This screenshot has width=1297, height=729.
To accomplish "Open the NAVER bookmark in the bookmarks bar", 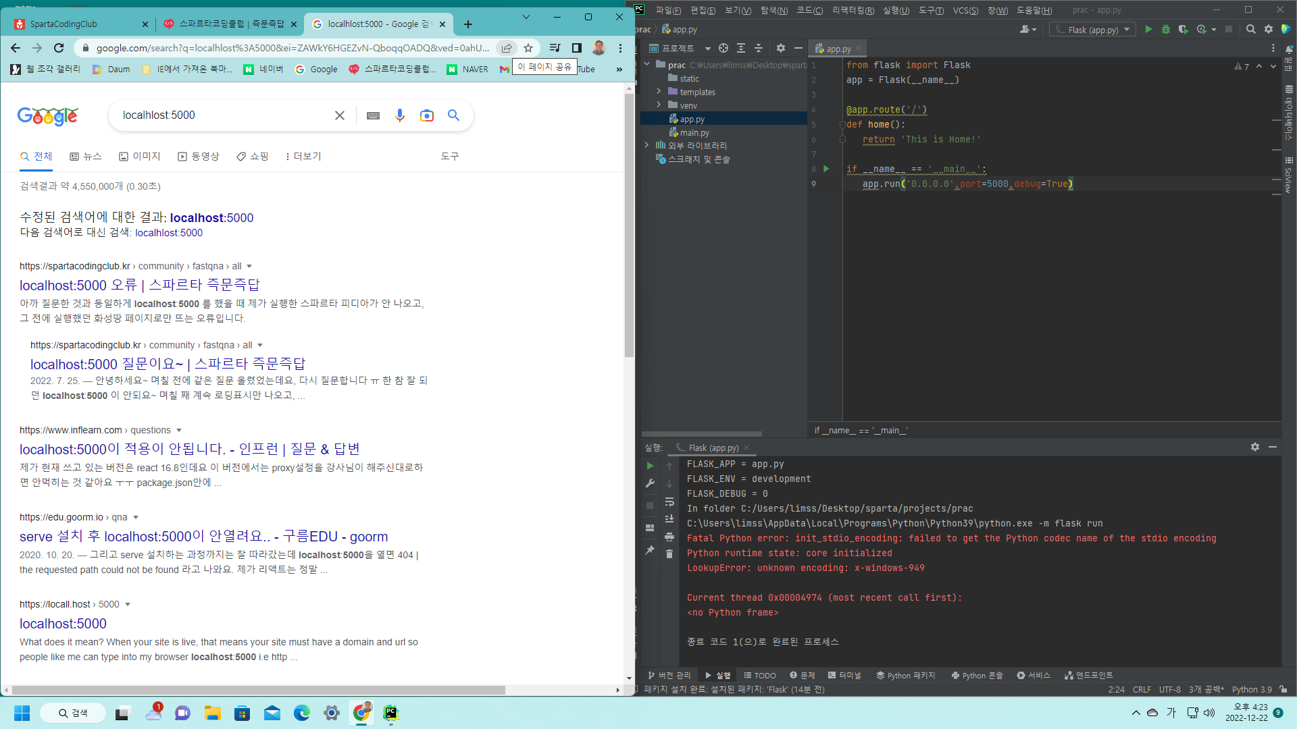I will coord(467,69).
